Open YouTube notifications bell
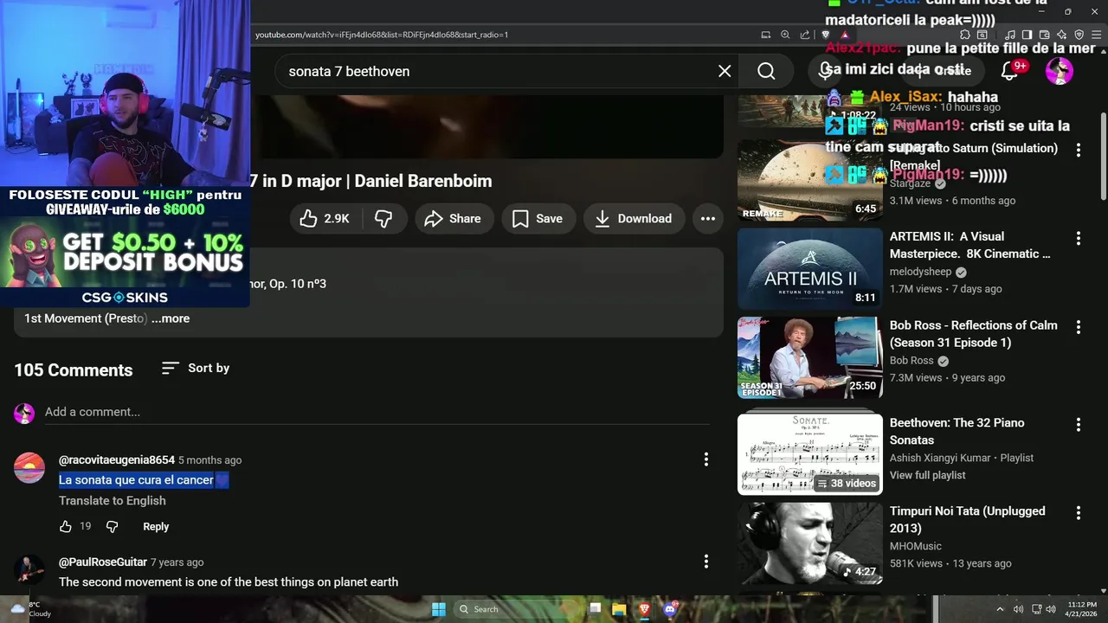The height and width of the screenshot is (623, 1108). click(1009, 71)
